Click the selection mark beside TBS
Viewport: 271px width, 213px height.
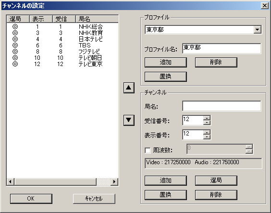coord(15,45)
